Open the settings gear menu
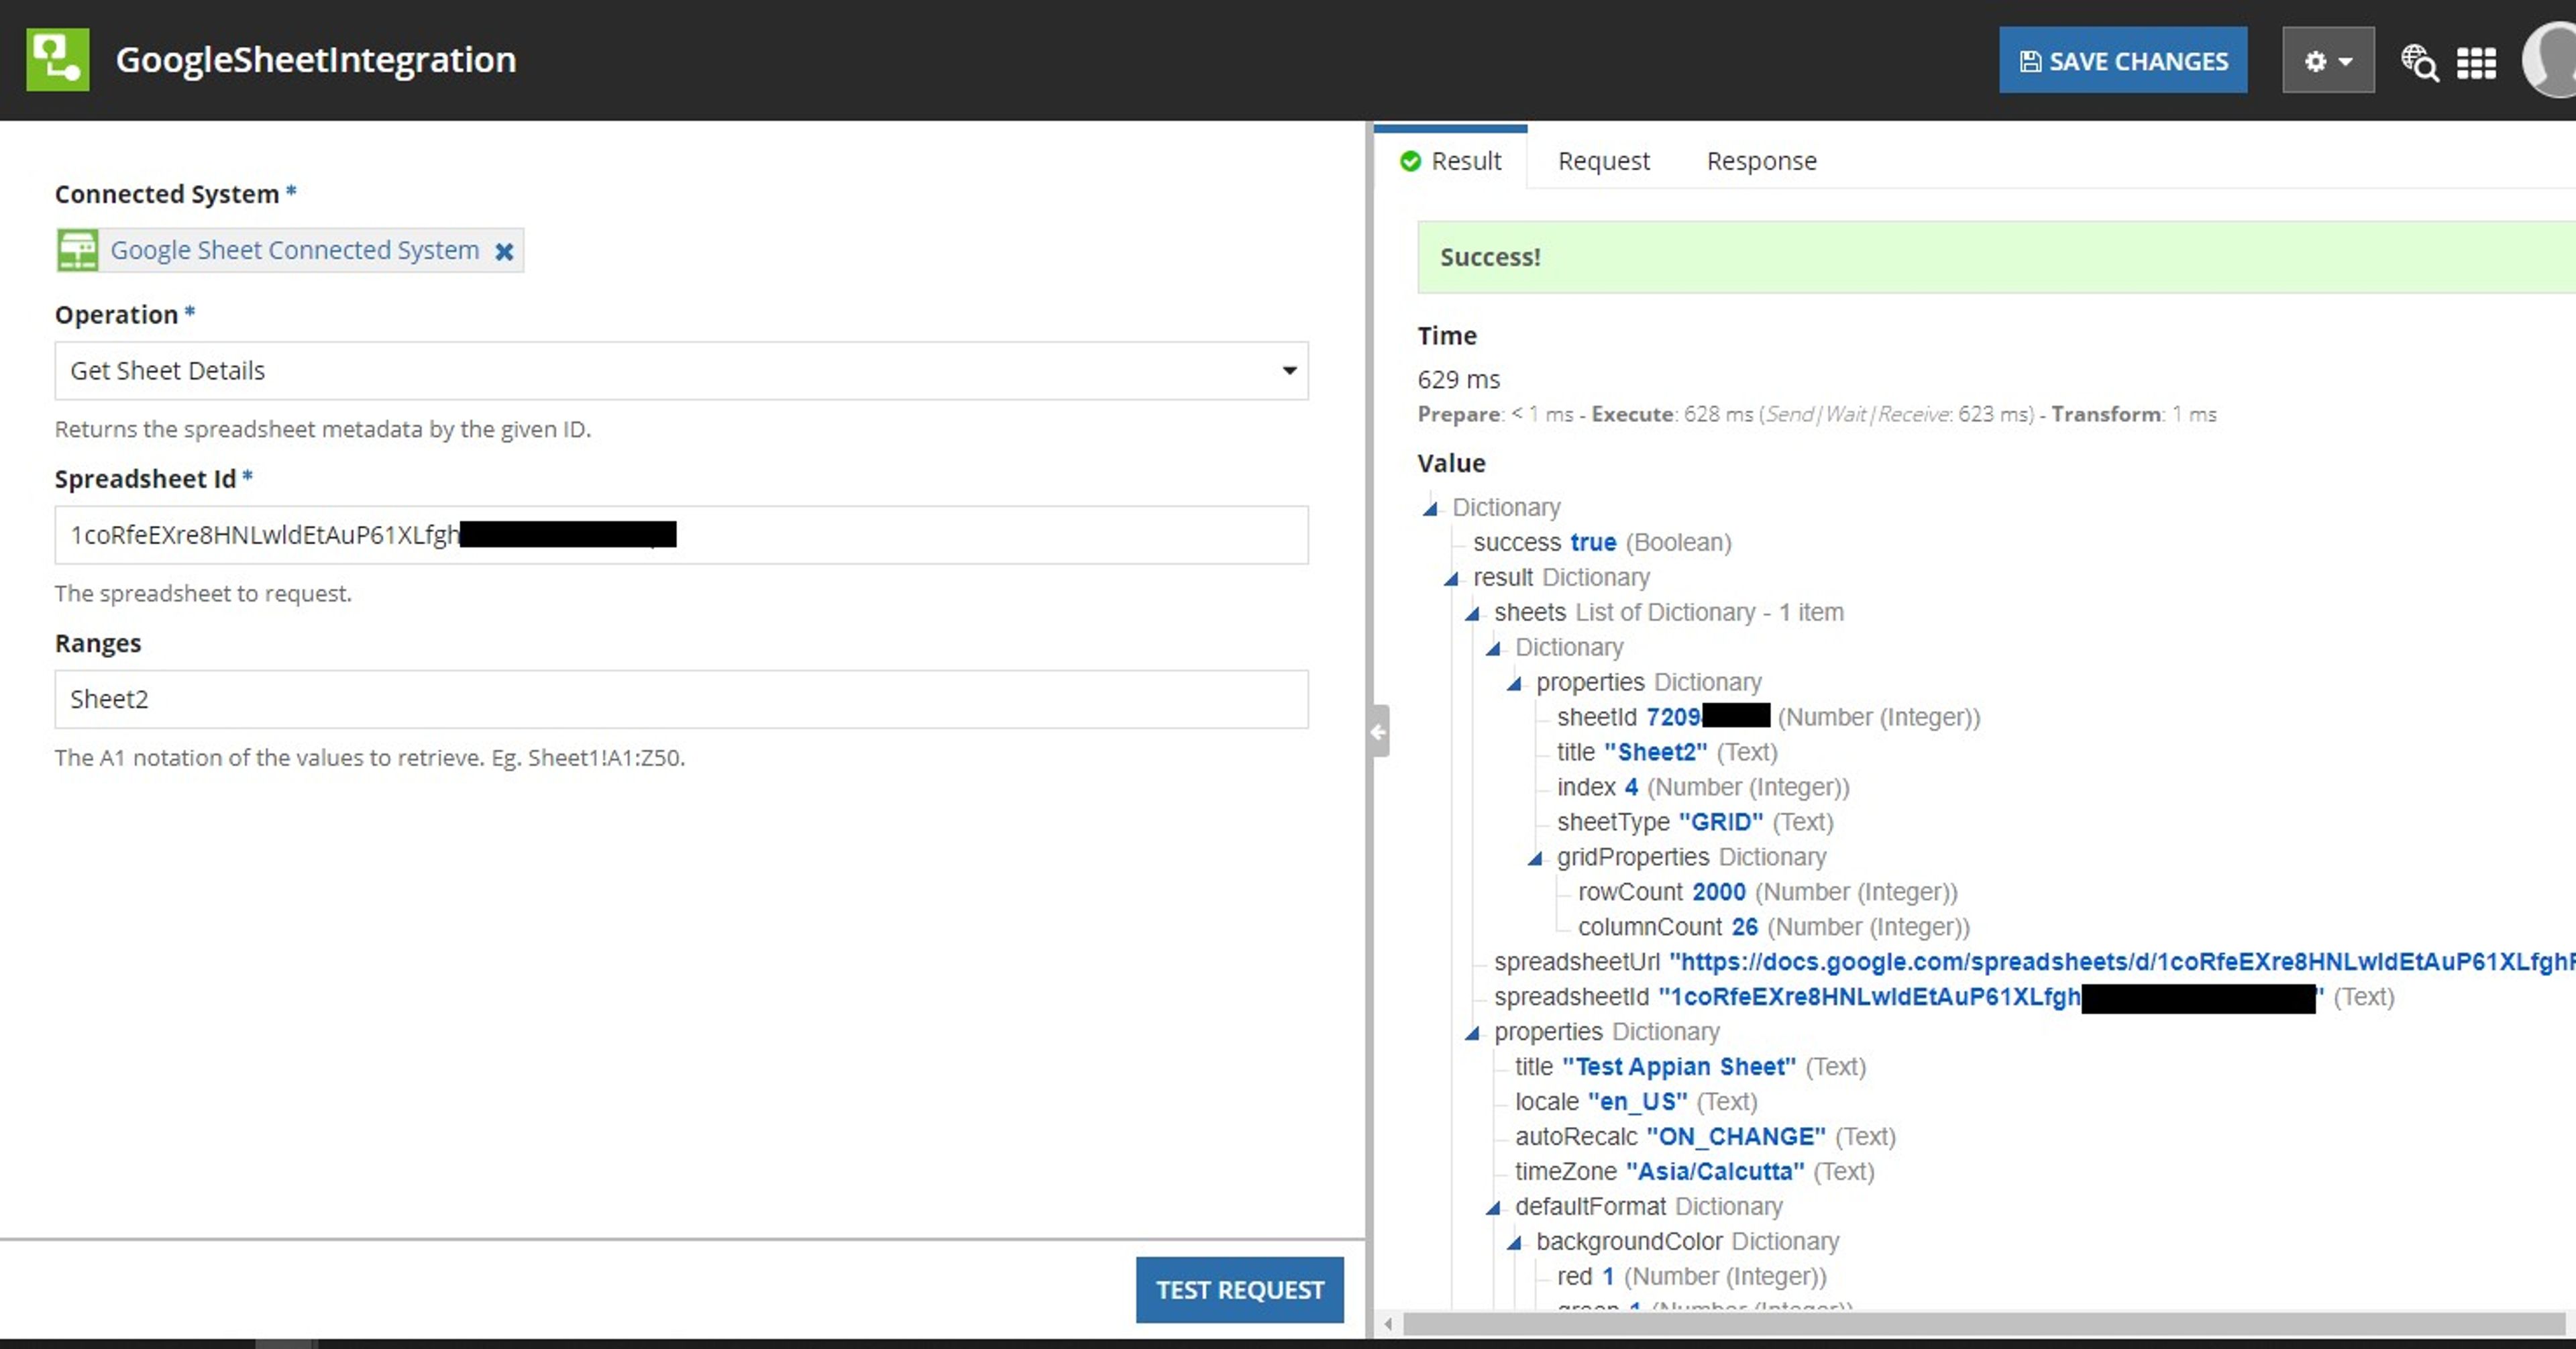 2327,61
